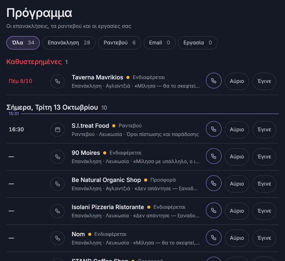Call Nom using purple phone button
Image resolution: width=285 pixels, height=261 pixels.
tap(214, 237)
